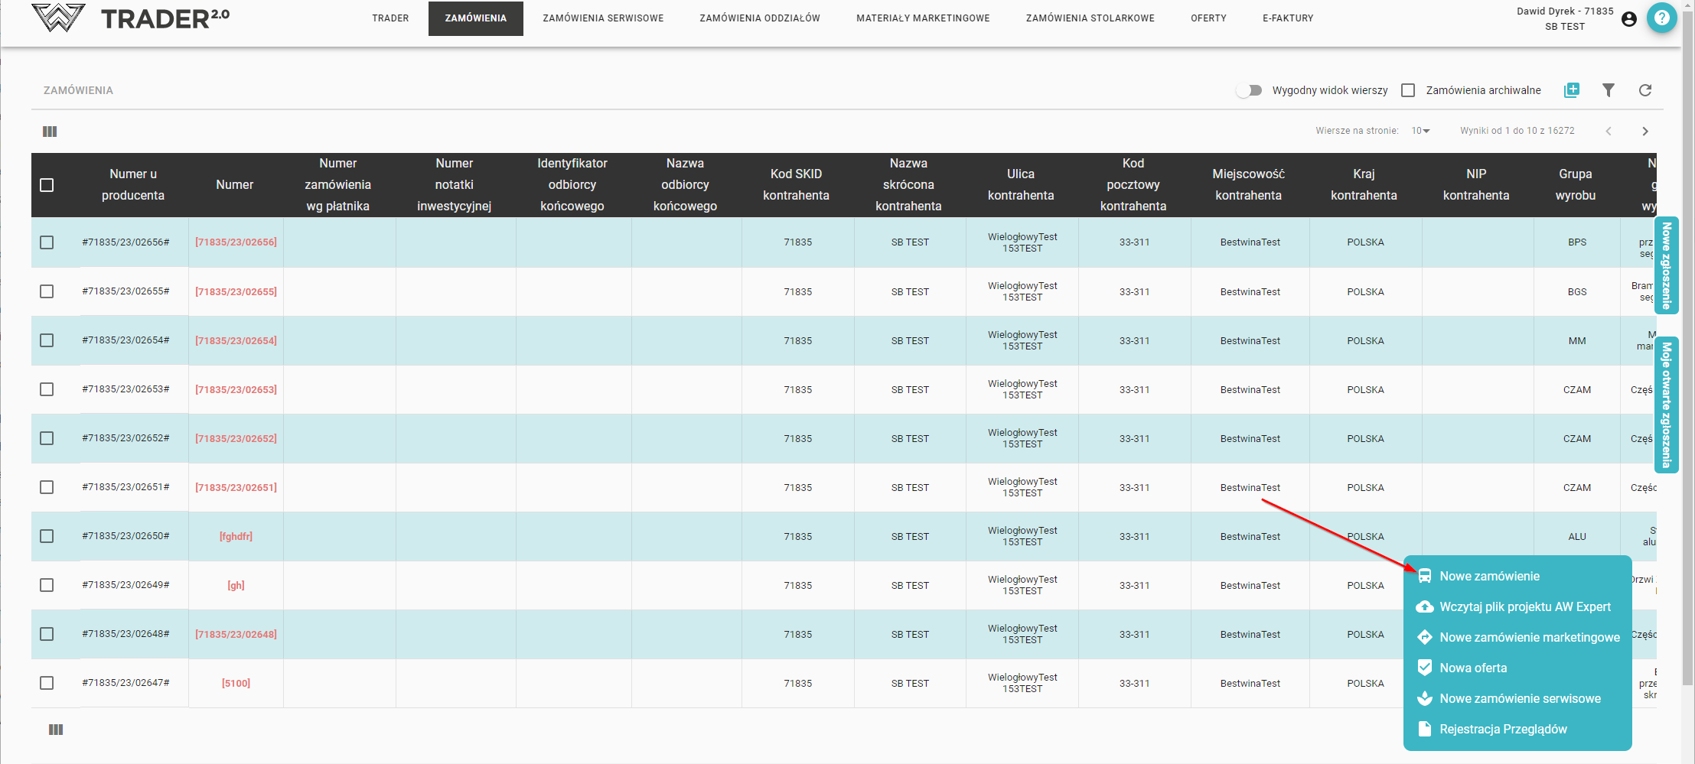Open the help question mark icon

coord(1661,18)
